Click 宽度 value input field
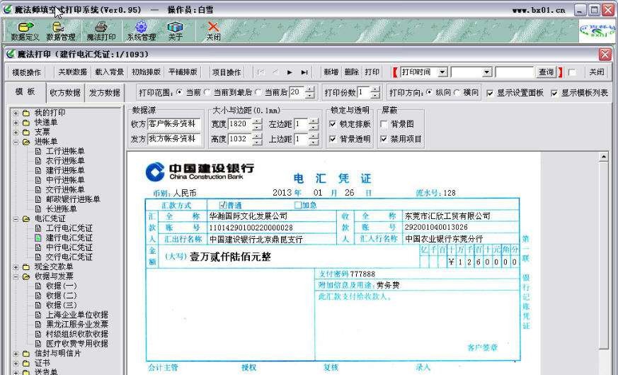Image resolution: width=618 pixels, height=375 pixels. pyautogui.click(x=240, y=124)
